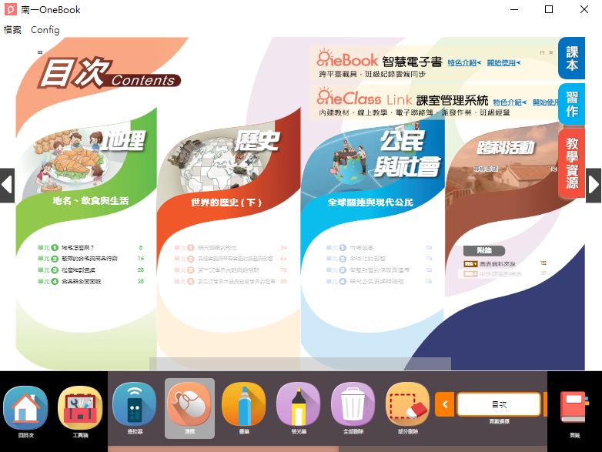Click the 全部刪除 trash can icon
This screenshot has height=452, width=602.
(x=353, y=405)
